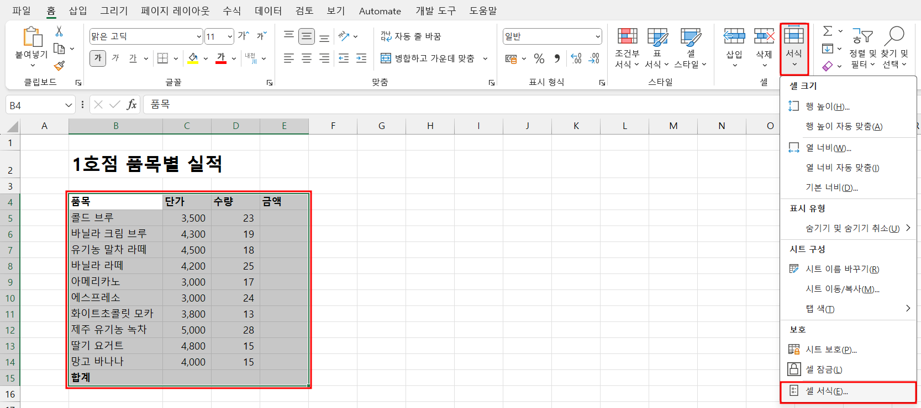
Task: Select column F header
Action: point(333,126)
